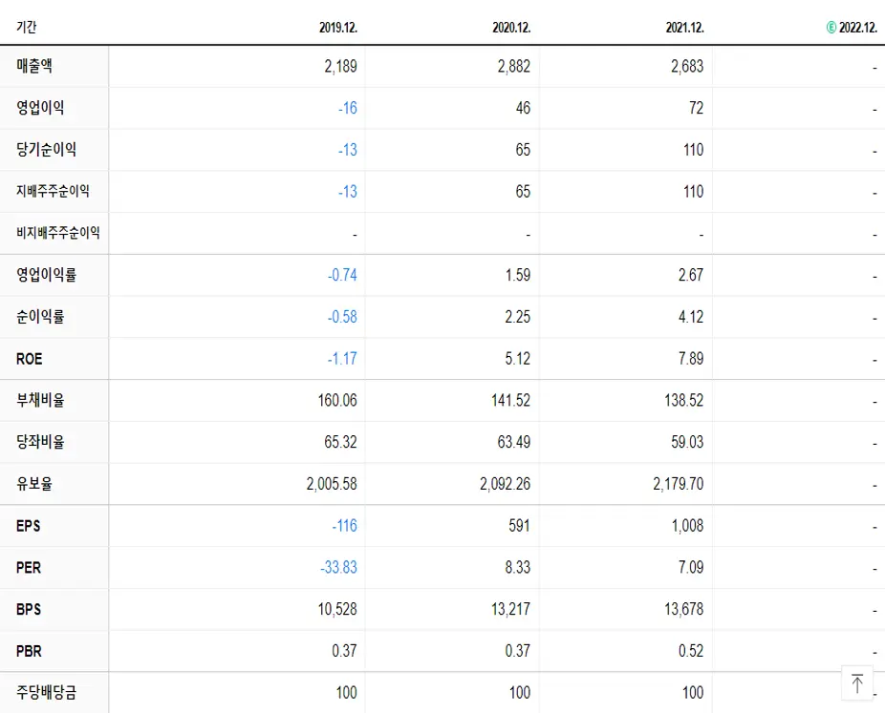Click the 유보율 value 2,092.26
This screenshot has width=885, height=713.
coord(506,484)
